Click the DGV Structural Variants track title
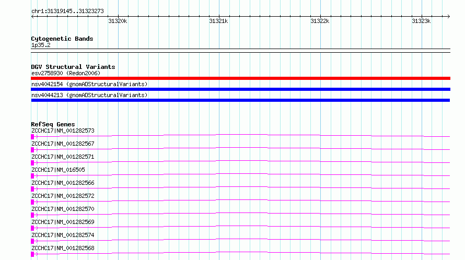This screenshot has height=260, width=465. [x=73, y=67]
